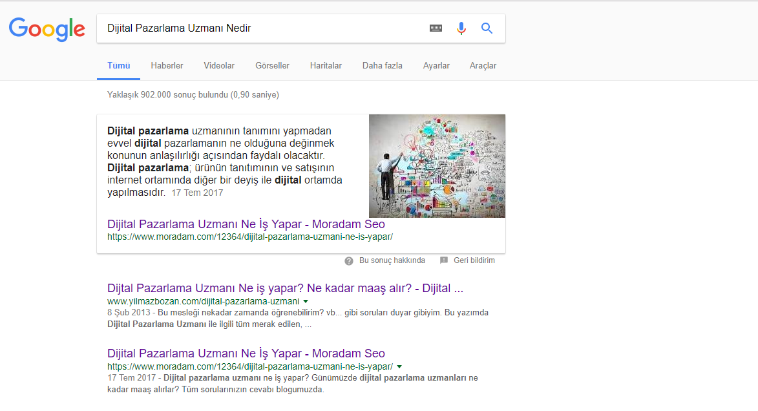Click the featured snippet paragraph text
758x411 pixels.
coord(225,162)
